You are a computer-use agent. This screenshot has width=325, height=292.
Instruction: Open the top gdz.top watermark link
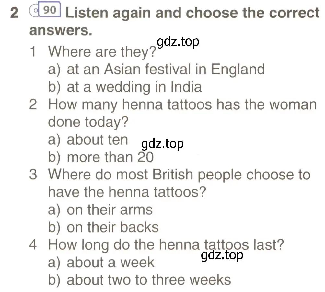click(178, 42)
